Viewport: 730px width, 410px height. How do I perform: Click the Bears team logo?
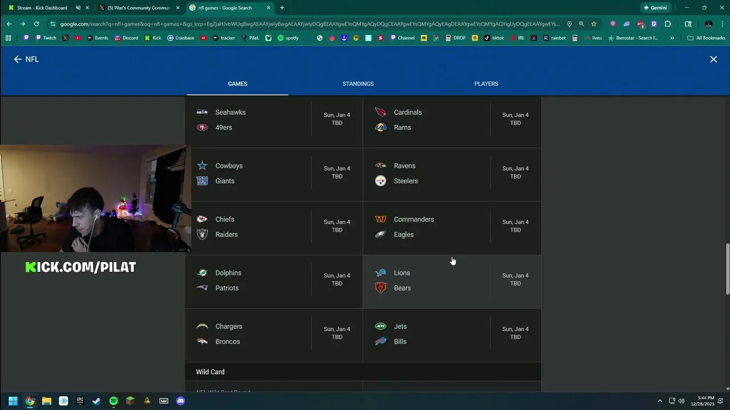tap(380, 288)
